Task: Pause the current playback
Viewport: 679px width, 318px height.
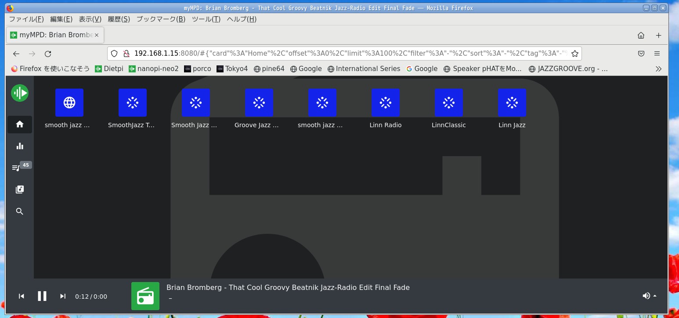Action: pyautogui.click(x=42, y=296)
